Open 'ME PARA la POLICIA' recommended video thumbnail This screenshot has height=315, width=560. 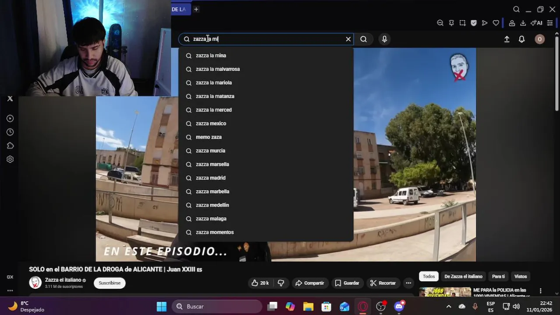[x=445, y=292]
